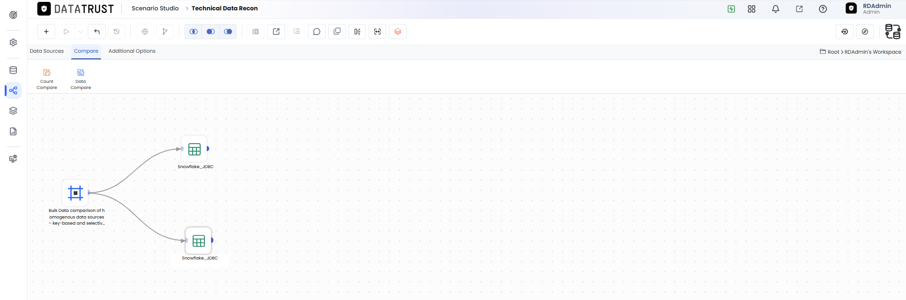Click the run play toolbar button
This screenshot has height=300, width=906.
tap(66, 32)
